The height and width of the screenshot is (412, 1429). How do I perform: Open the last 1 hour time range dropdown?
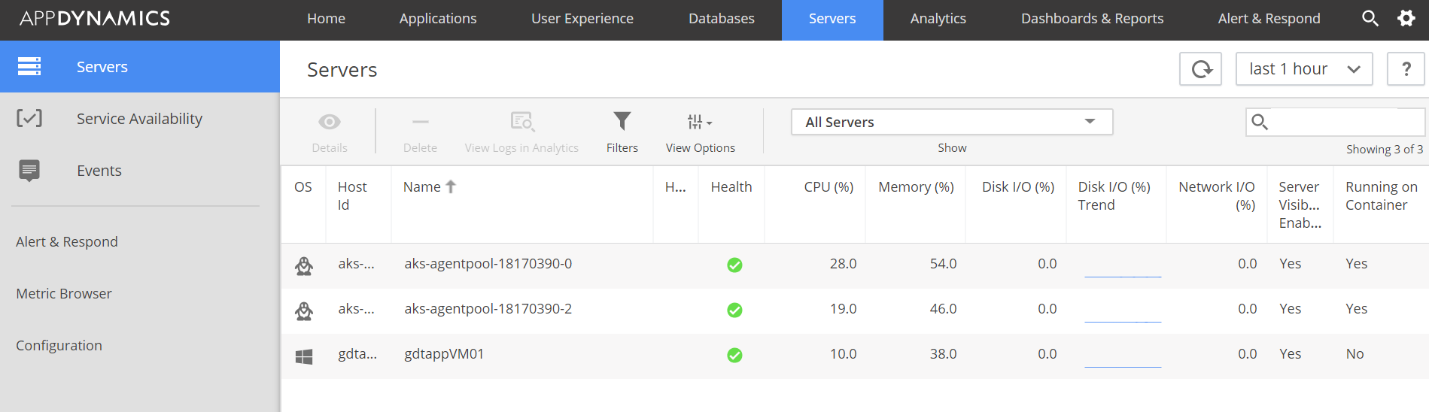click(x=1304, y=69)
